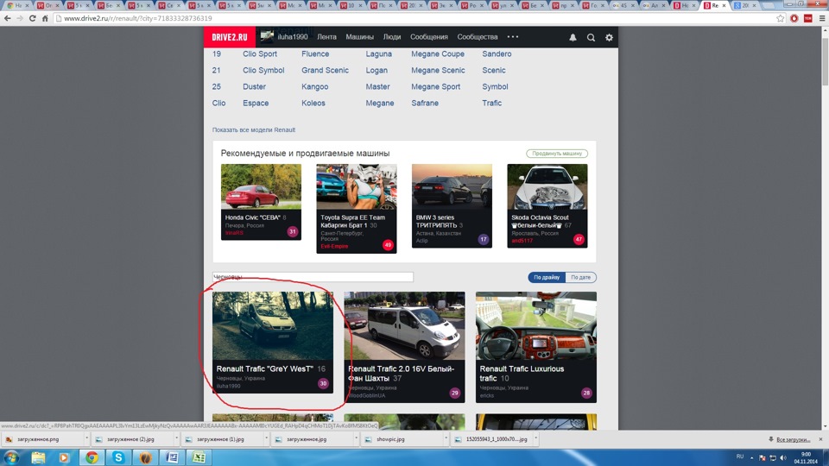Close the downloads bar
Screen dimensions: 829x466
coord(820,439)
